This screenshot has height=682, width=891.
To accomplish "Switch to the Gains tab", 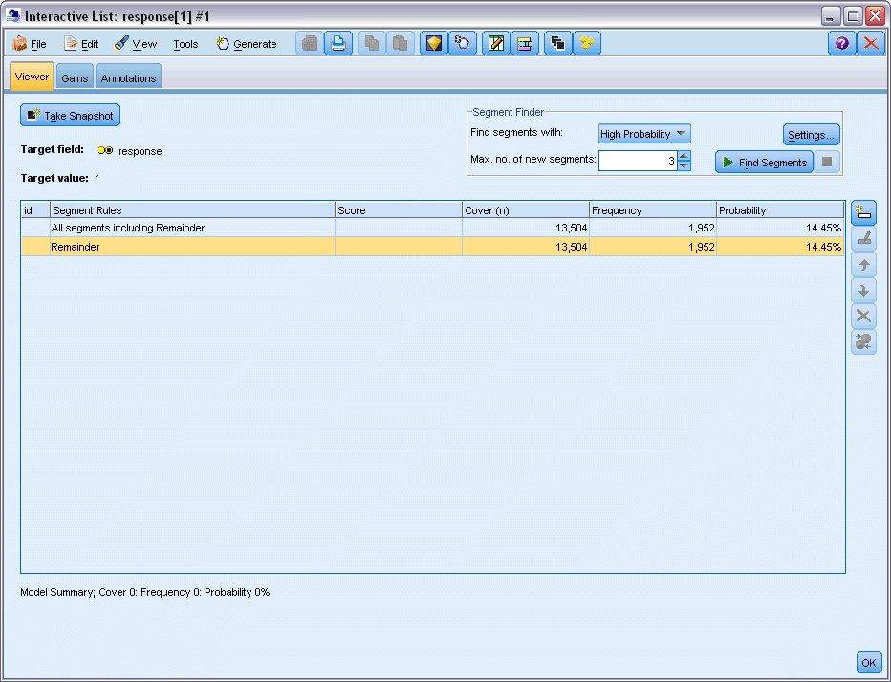I will coord(75,77).
